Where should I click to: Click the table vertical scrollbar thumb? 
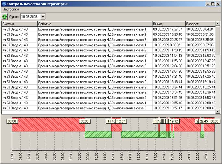pyautogui.click(x=218, y=40)
